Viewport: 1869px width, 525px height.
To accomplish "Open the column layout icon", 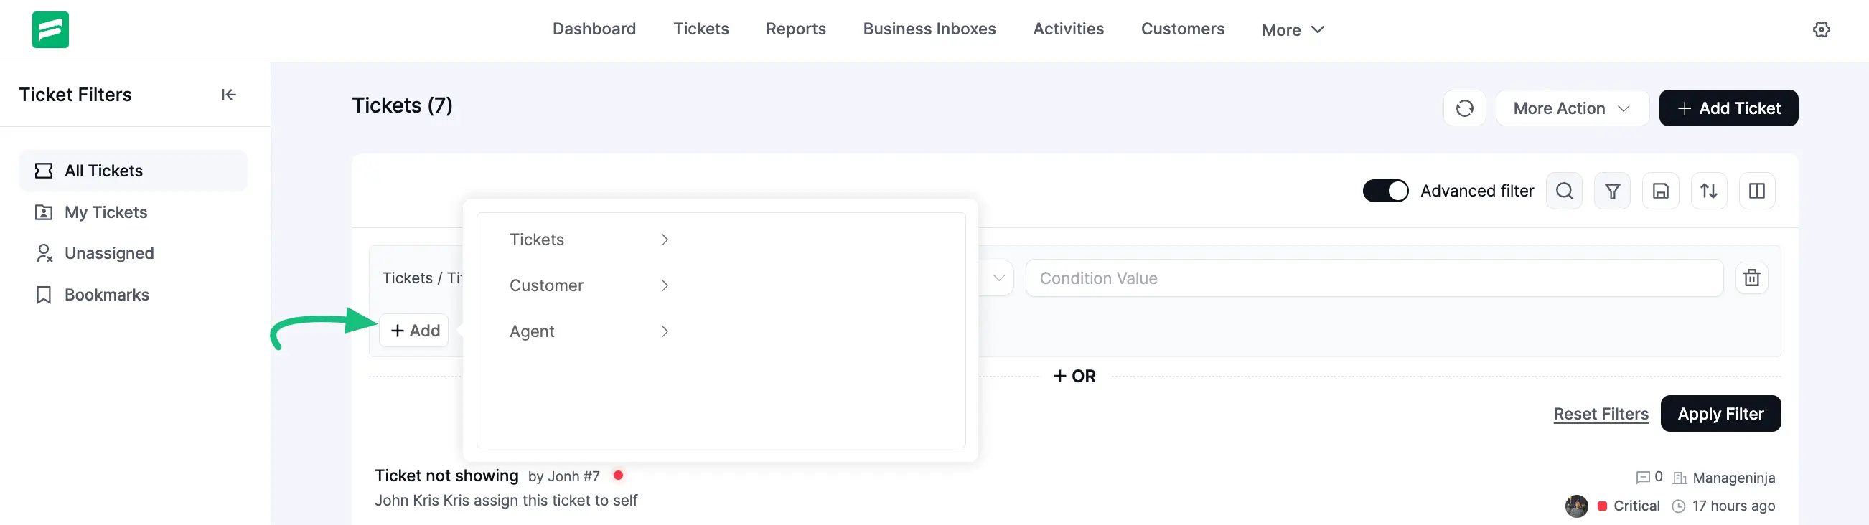I will coord(1756,191).
